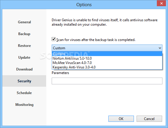Viewport: 168px width, 128px height.
Task: Pick McAfee VirusScan 4.0-7.0 option
Action: point(107,63)
